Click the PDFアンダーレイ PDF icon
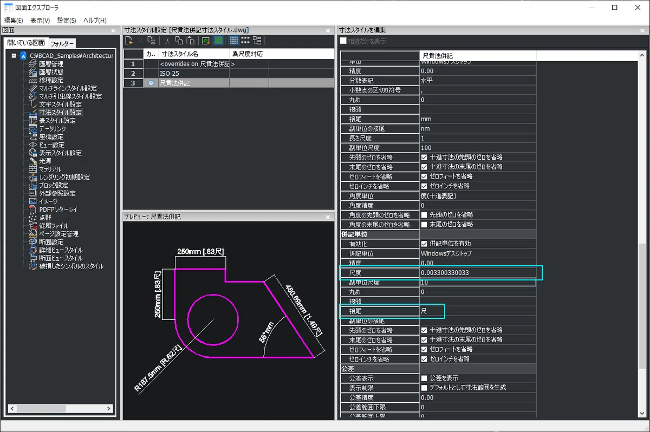Viewport: 650px width, 432px height. pyautogui.click(x=32, y=209)
